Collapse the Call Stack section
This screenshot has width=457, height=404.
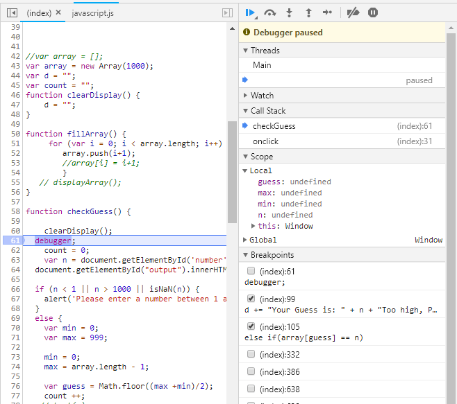pyautogui.click(x=245, y=111)
